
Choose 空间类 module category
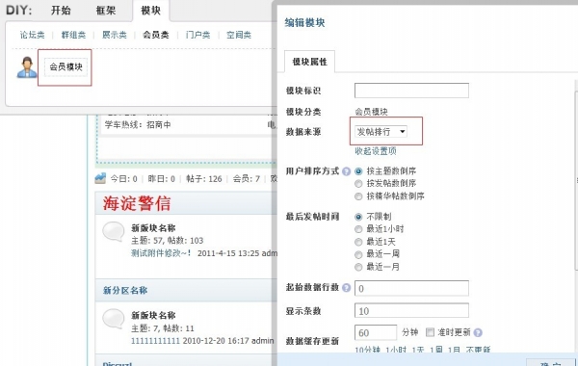click(239, 35)
